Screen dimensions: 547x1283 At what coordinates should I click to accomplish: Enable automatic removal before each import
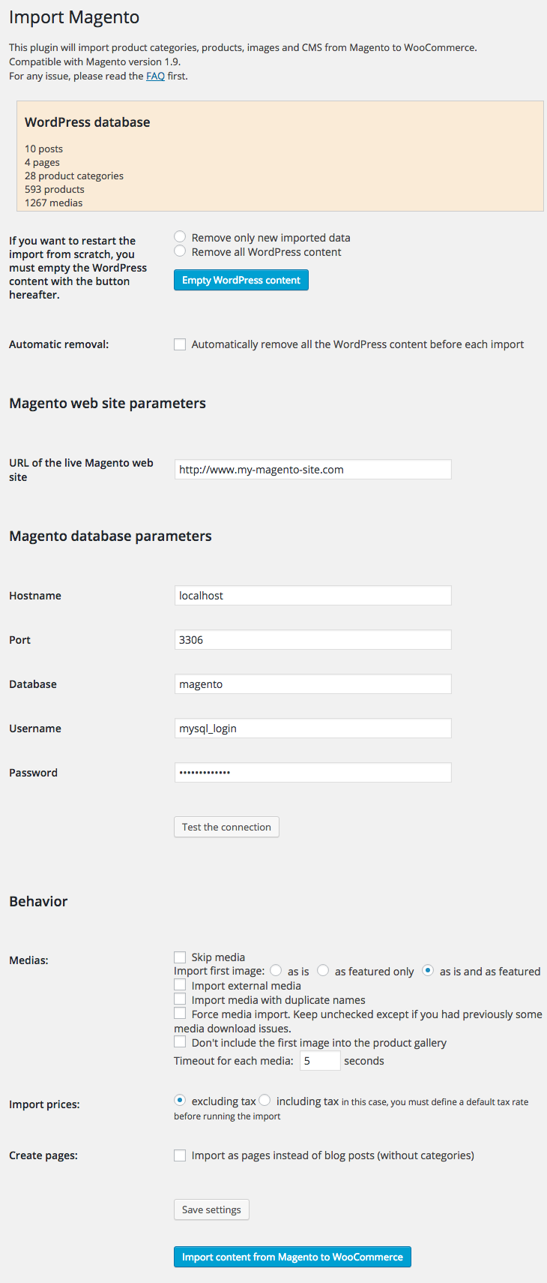(180, 344)
